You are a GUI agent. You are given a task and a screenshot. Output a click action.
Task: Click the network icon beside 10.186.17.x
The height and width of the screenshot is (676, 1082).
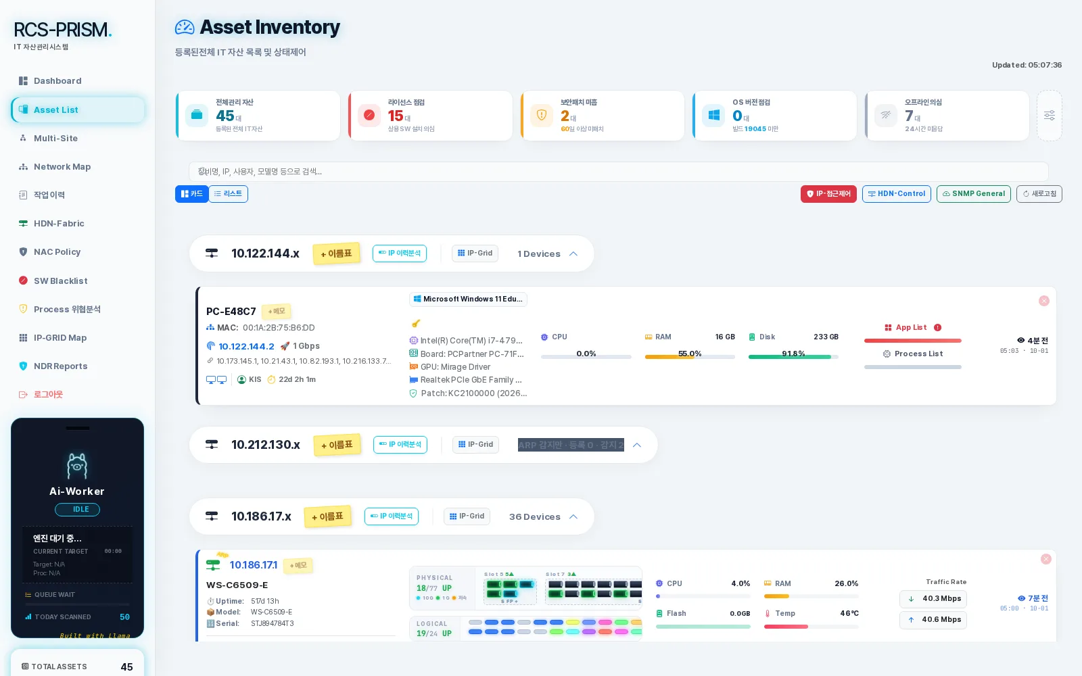click(x=212, y=516)
